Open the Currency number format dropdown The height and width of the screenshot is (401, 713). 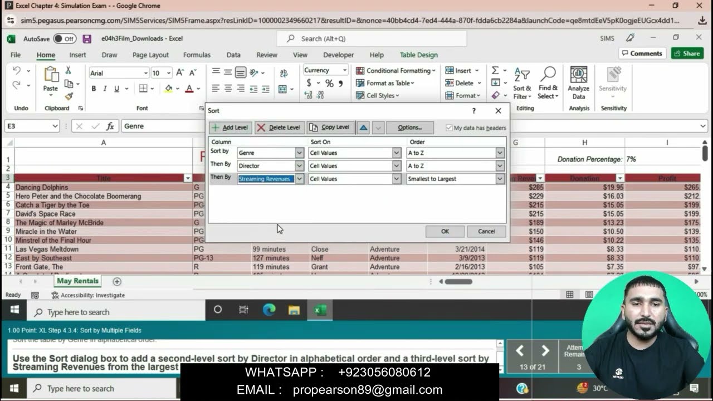(345, 70)
